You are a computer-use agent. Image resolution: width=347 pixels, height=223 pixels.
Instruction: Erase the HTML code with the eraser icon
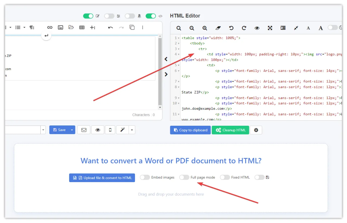(x=218, y=28)
